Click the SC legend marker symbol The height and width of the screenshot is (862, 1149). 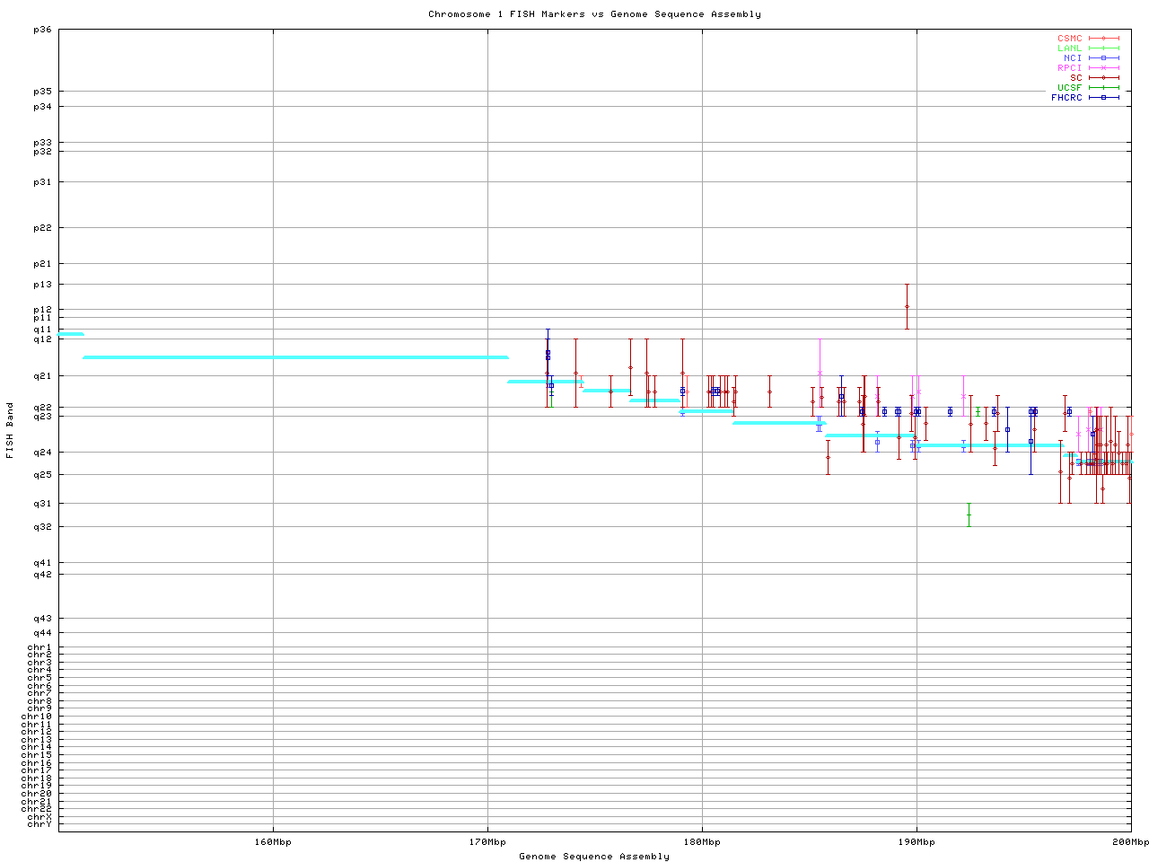click(1103, 78)
